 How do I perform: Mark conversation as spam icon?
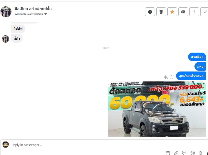click(x=150, y=12)
